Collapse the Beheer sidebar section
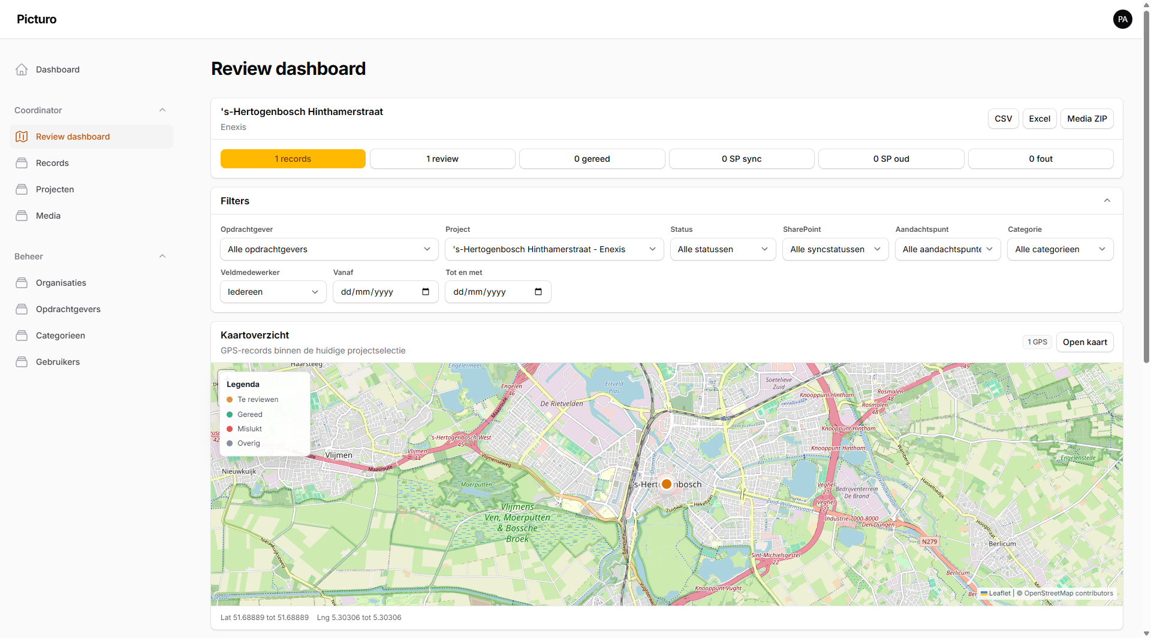 (x=162, y=256)
